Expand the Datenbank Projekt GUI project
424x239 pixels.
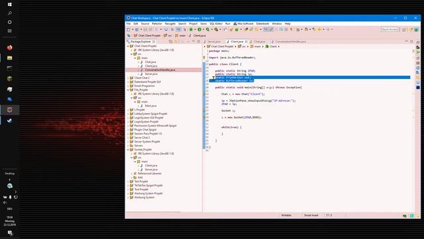pyautogui.click(x=128, y=82)
